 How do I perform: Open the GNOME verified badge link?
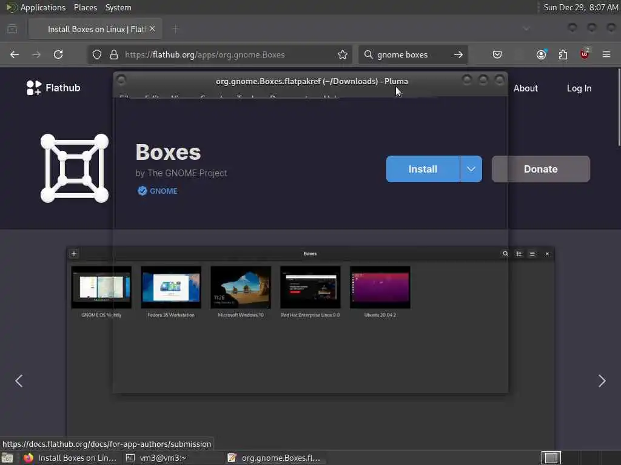158,191
